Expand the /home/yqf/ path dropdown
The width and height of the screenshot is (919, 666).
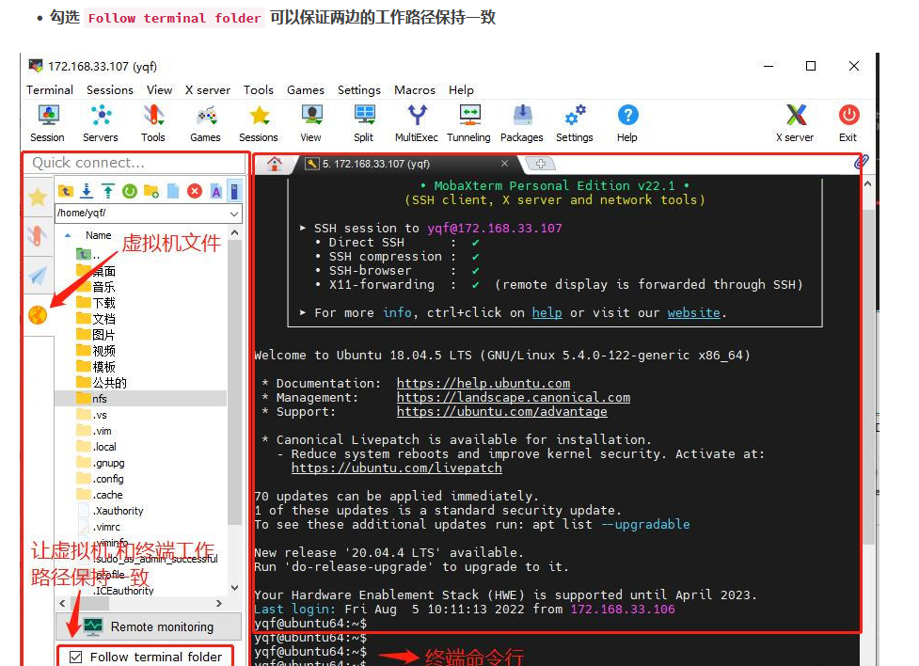pyautogui.click(x=234, y=214)
